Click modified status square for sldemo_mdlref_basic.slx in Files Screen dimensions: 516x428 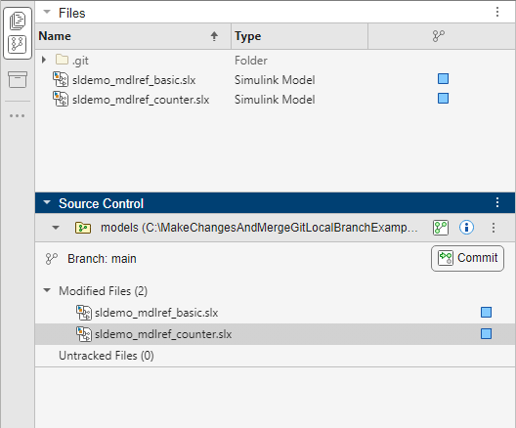click(x=443, y=79)
